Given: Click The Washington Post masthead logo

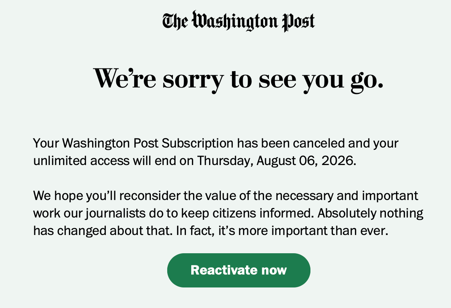Looking at the screenshot, I should [238, 21].
